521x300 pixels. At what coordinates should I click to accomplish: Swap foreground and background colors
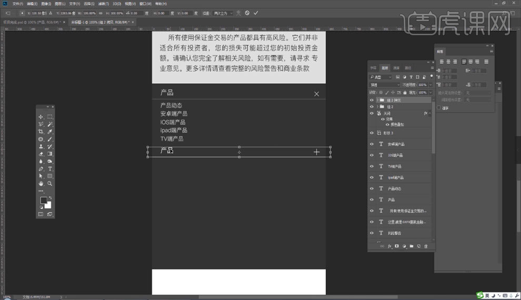click(50, 198)
